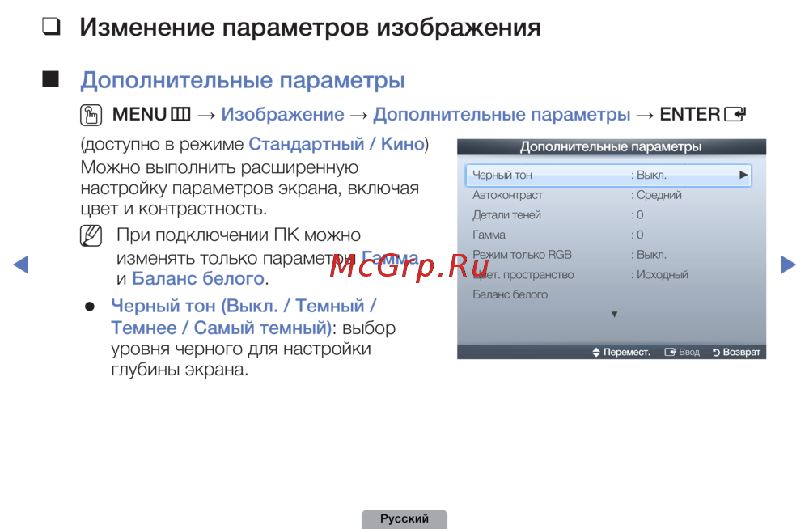Click the Перемест. up-down arrows icon

596,353
